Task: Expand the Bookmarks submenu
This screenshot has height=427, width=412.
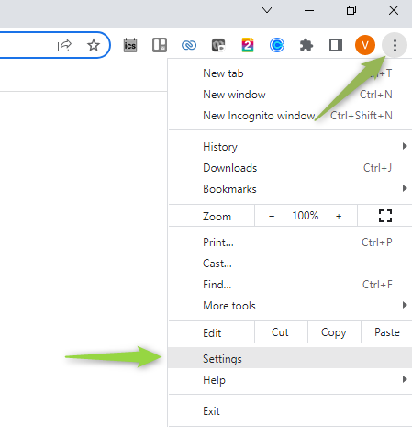Action: (x=290, y=189)
